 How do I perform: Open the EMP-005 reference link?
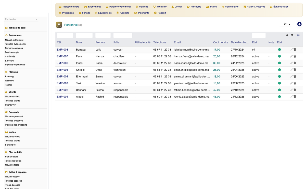click(62, 70)
